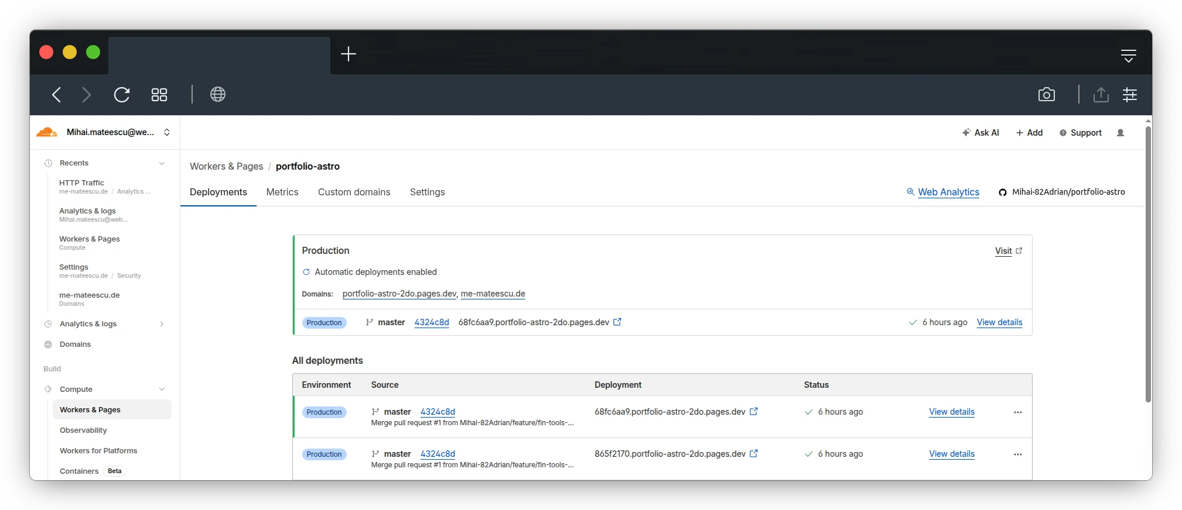Open Analytics & logs under Recents
This screenshot has width=1182, height=510.
click(93, 215)
